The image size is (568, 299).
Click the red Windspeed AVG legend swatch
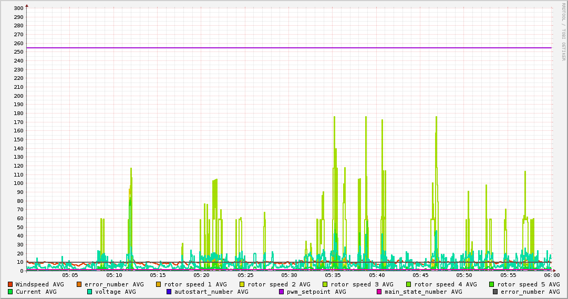pos(10,284)
